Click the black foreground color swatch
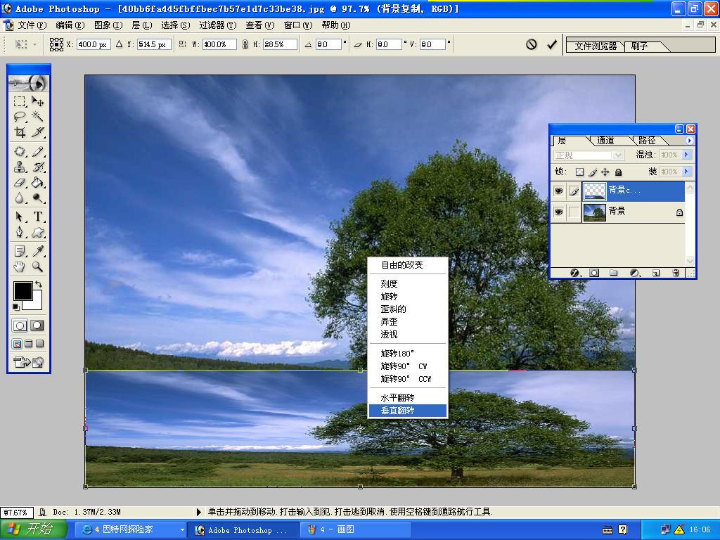 coord(22,290)
